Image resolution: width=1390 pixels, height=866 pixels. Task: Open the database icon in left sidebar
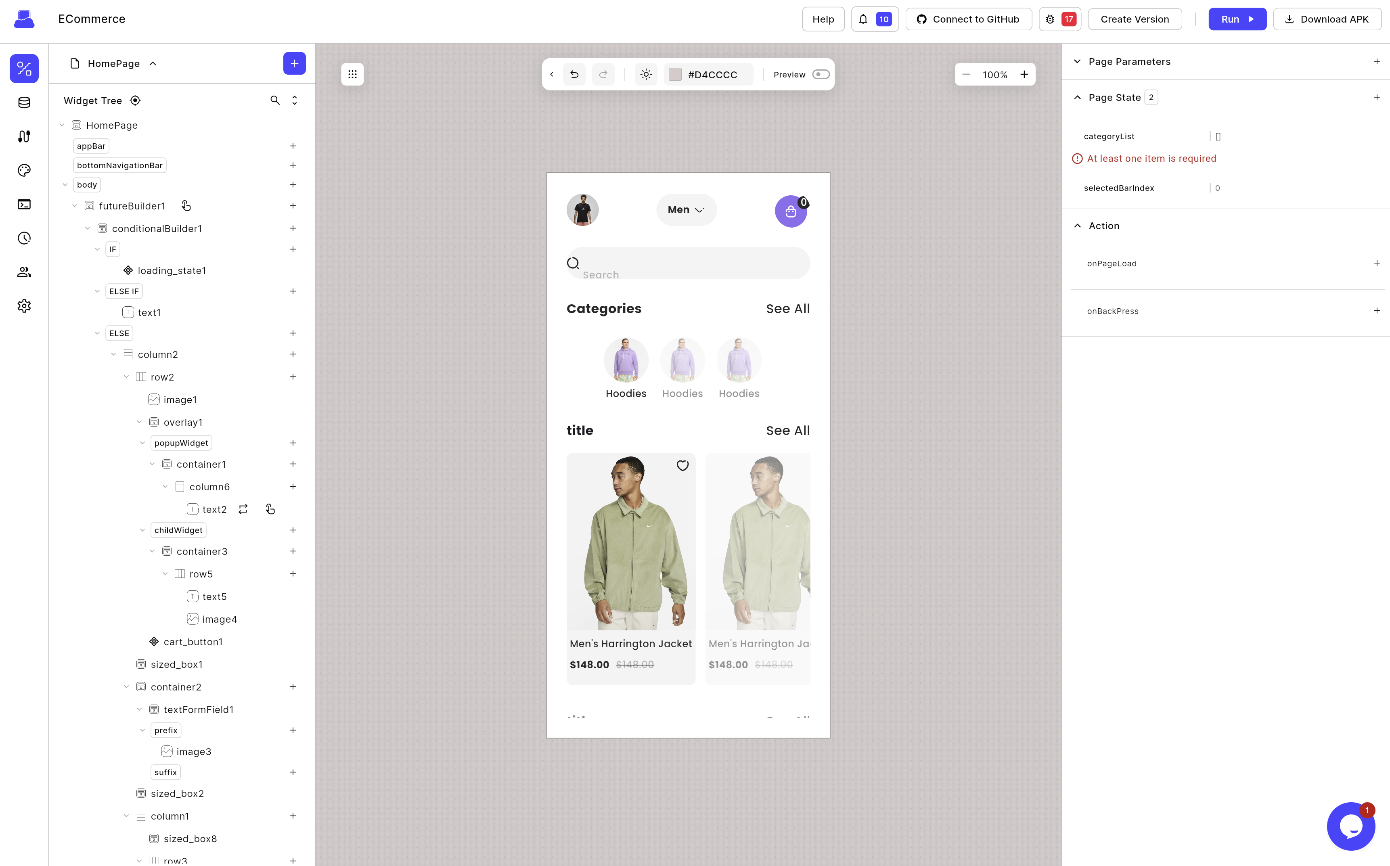pos(24,102)
